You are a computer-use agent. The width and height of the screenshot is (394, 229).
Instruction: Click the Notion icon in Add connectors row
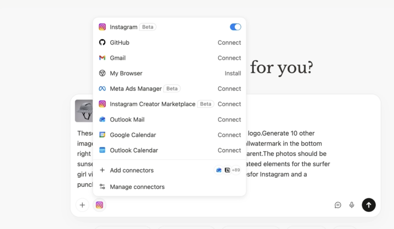pos(227,170)
